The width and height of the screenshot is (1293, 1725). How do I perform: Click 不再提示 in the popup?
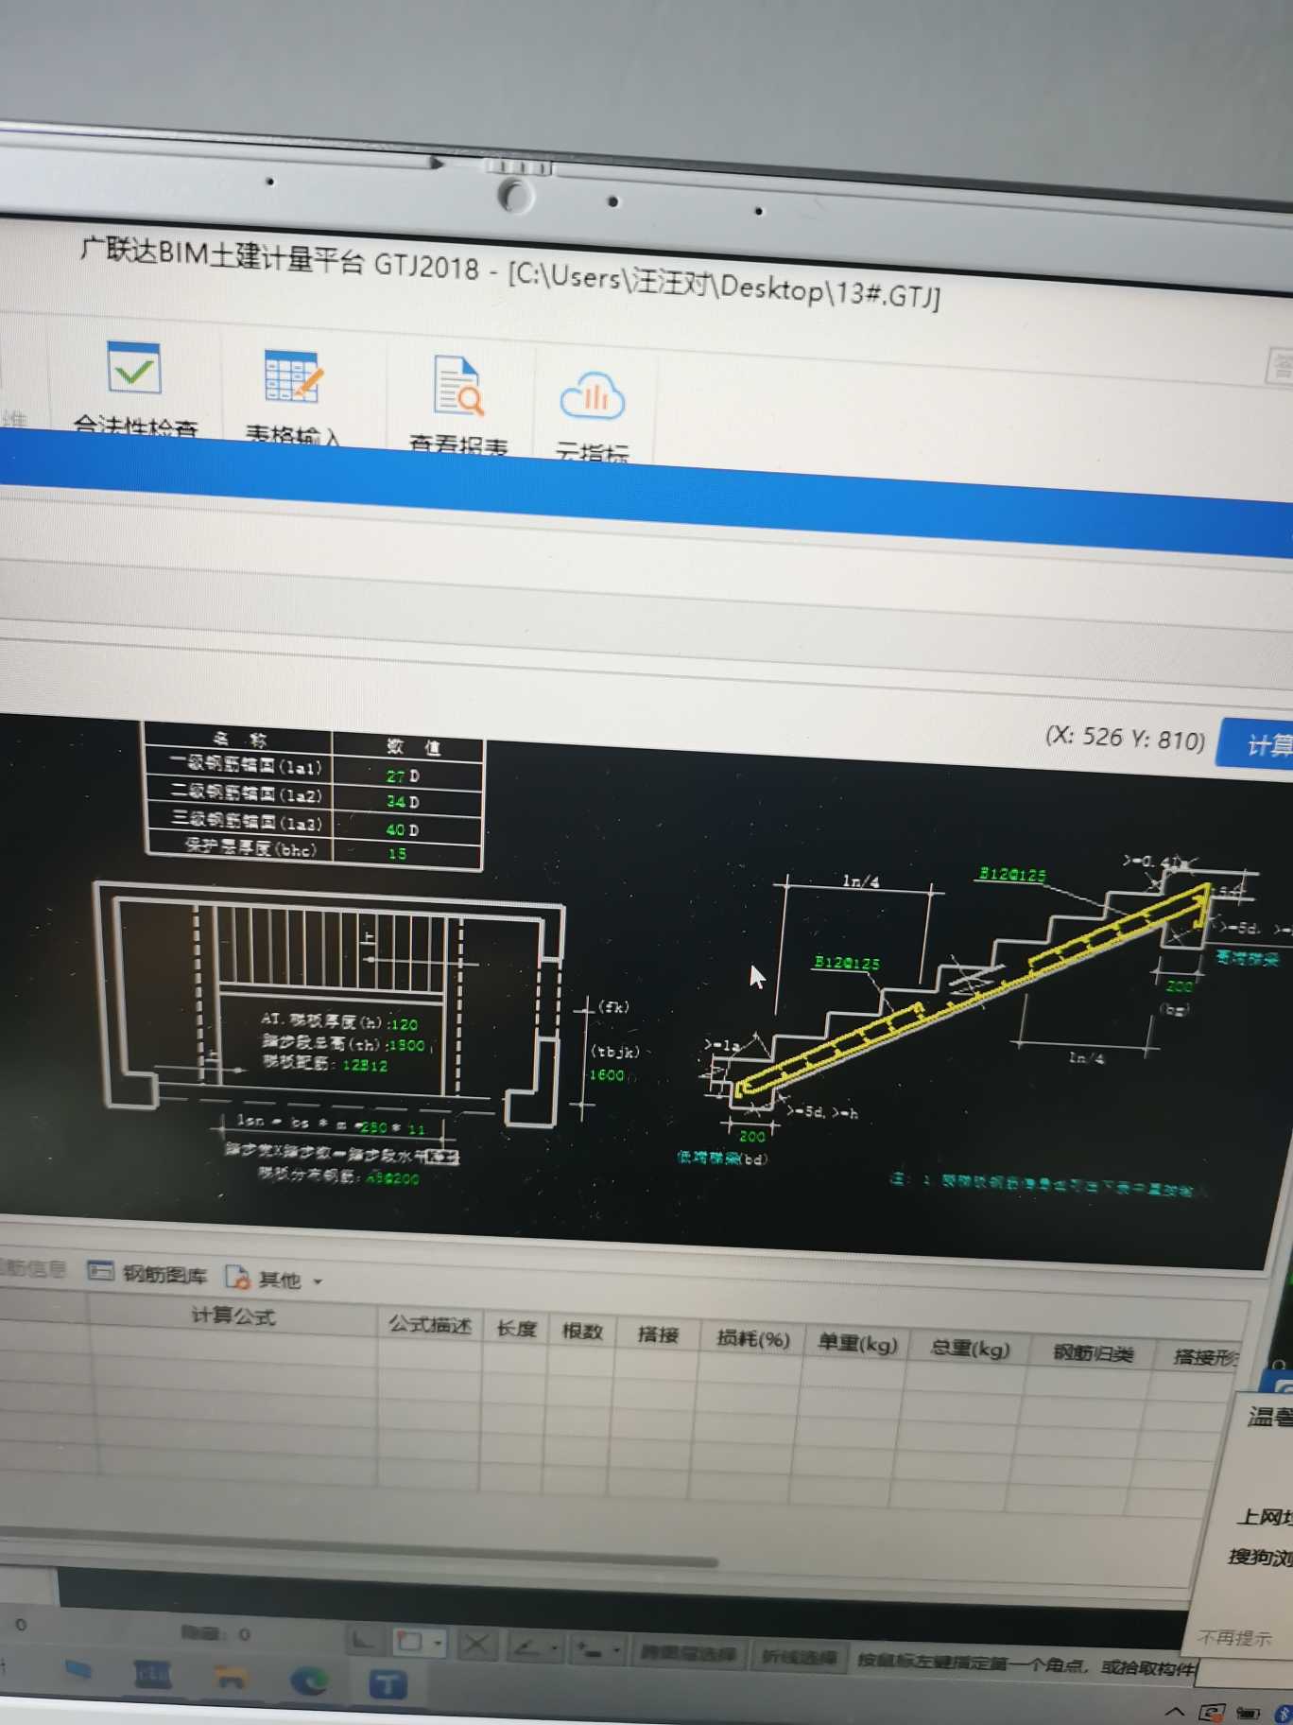pos(1233,1638)
